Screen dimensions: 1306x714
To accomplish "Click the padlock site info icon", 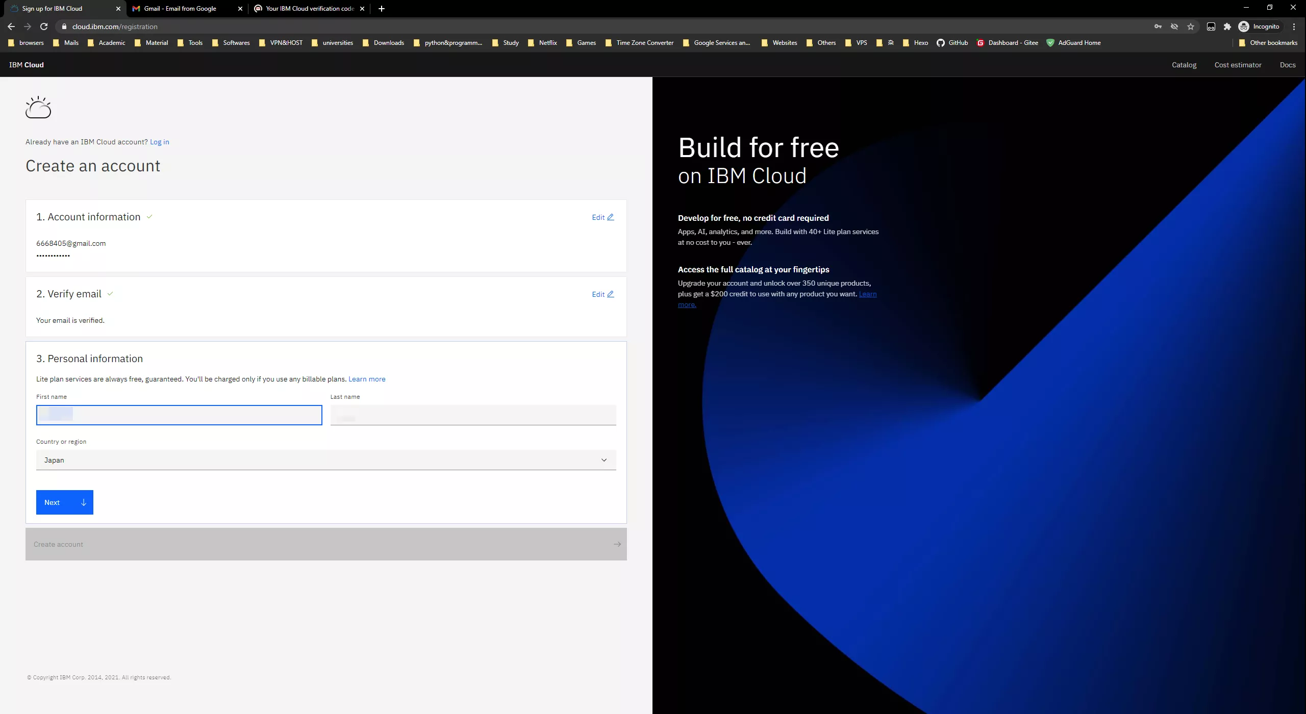I will (x=64, y=27).
